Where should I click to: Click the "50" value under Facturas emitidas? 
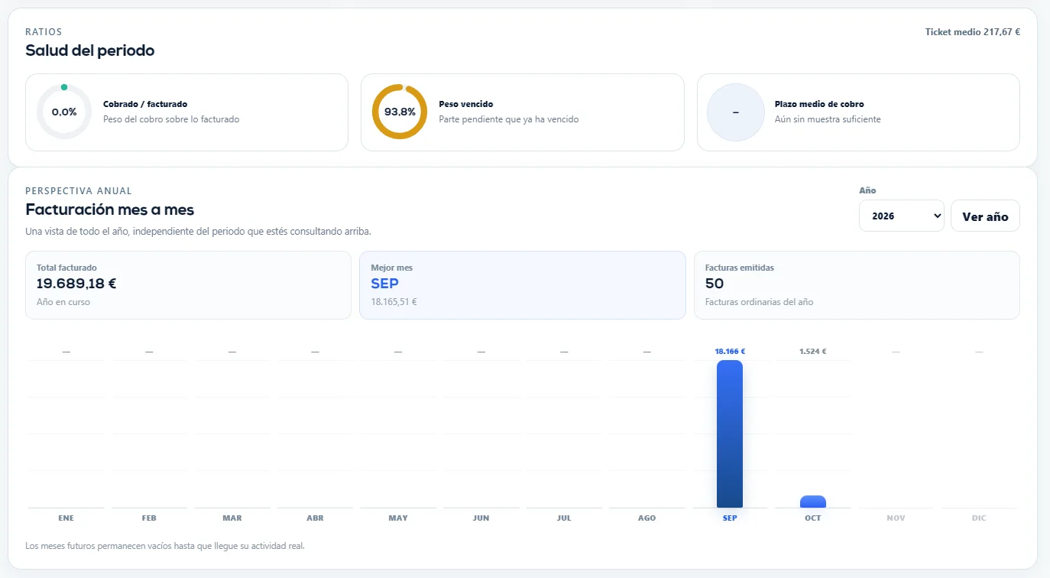pos(715,284)
